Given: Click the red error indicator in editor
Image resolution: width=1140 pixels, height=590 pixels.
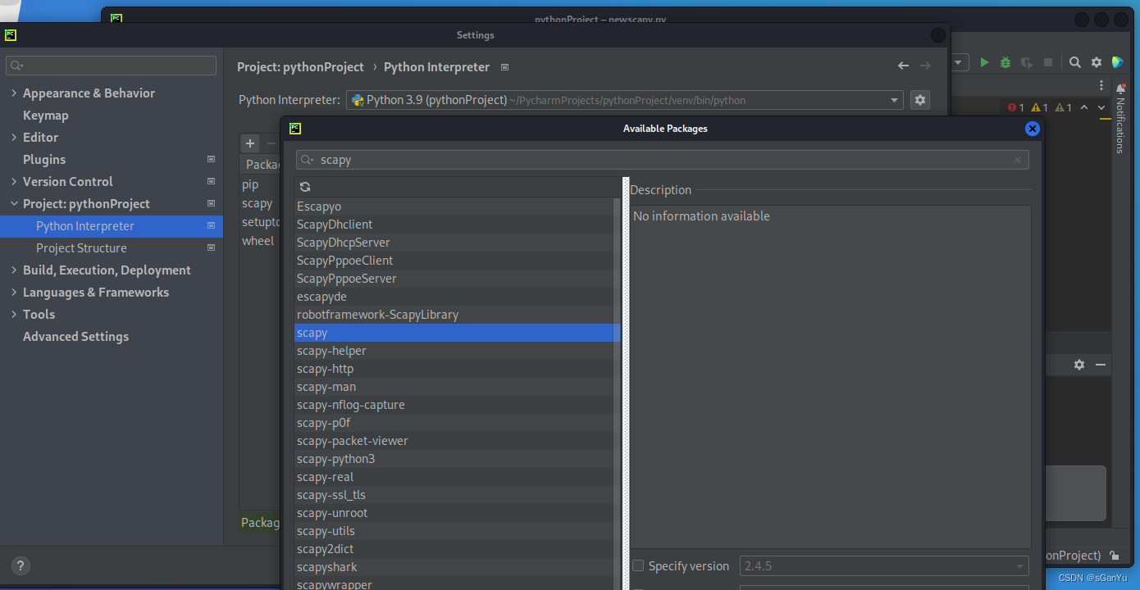Looking at the screenshot, I should (1016, 107).
